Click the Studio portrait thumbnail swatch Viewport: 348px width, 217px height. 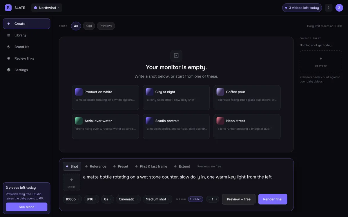(x=149, y=121)
